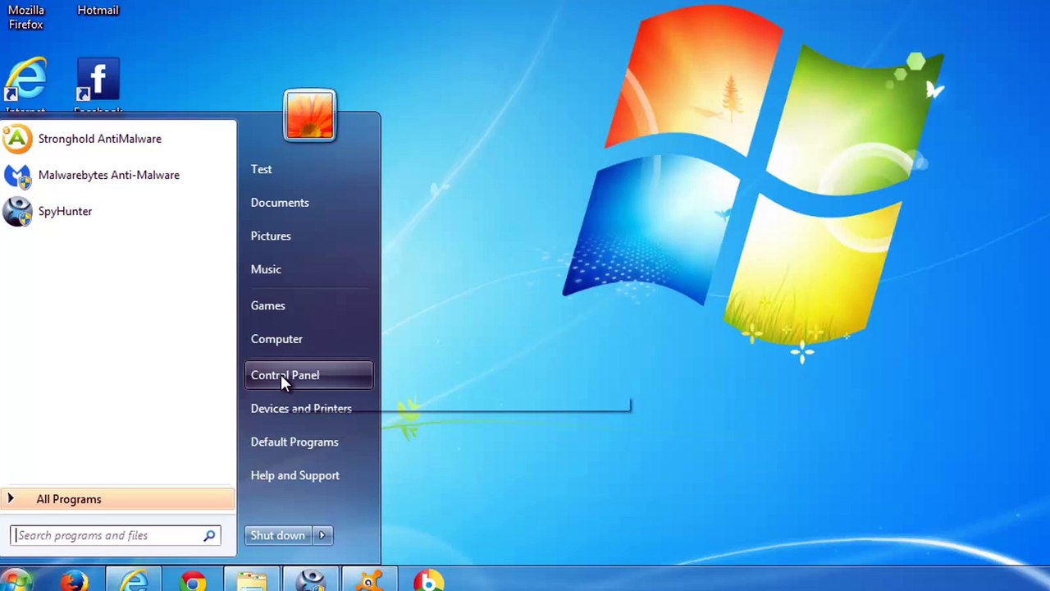Expand All Programs list

click(x=118, y=499)
